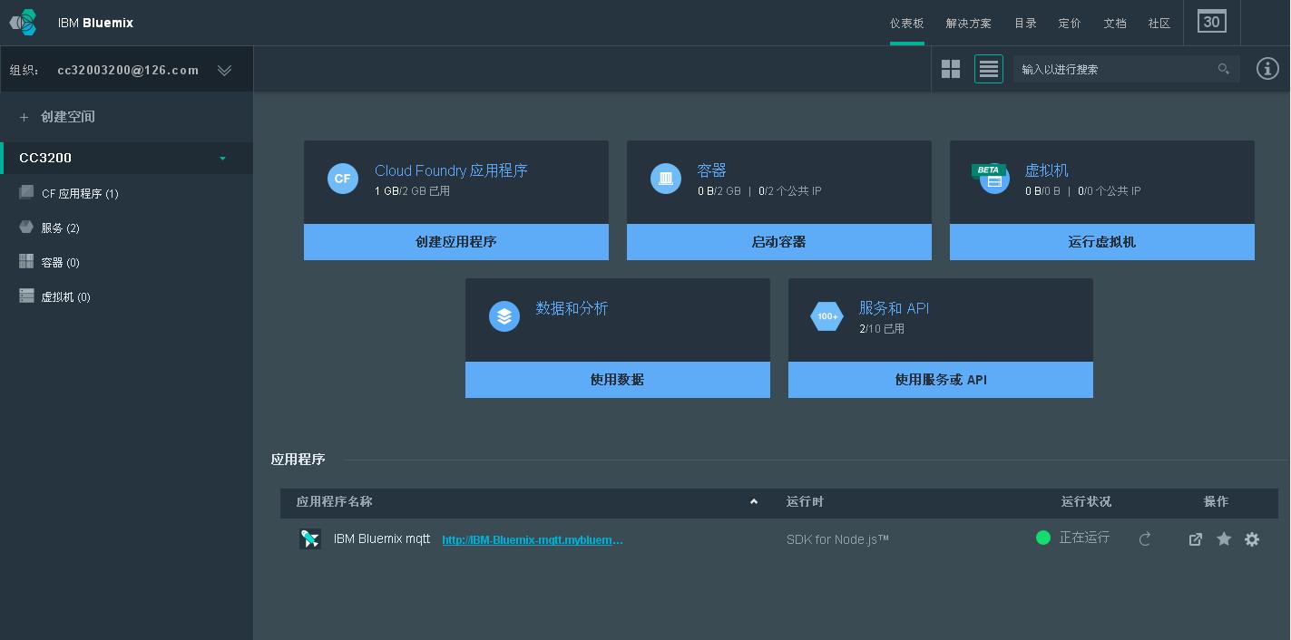Screen dimensions: 1291x640
Task: Click the 运行时 column header
Action: coord(805,501)
